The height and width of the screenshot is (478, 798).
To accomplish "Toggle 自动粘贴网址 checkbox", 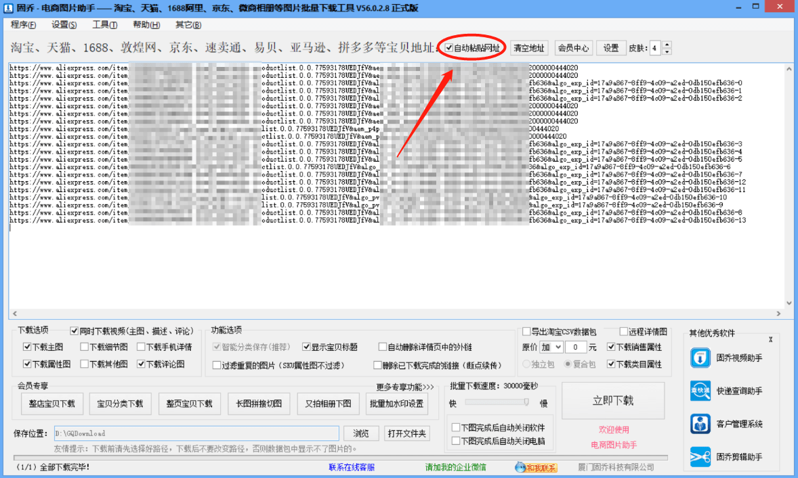I will tap(449, 48).
